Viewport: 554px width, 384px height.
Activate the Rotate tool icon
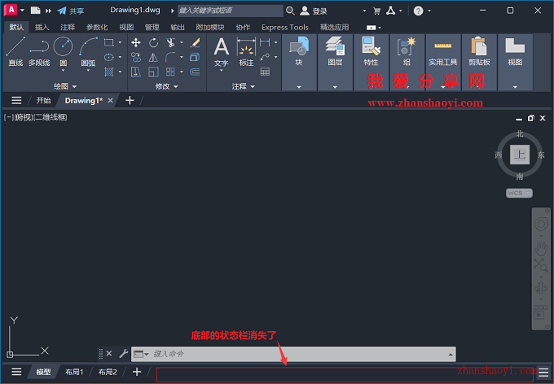153,43
